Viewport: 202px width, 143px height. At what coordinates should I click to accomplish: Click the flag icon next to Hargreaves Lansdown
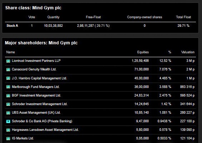click(x=8, y=130)
